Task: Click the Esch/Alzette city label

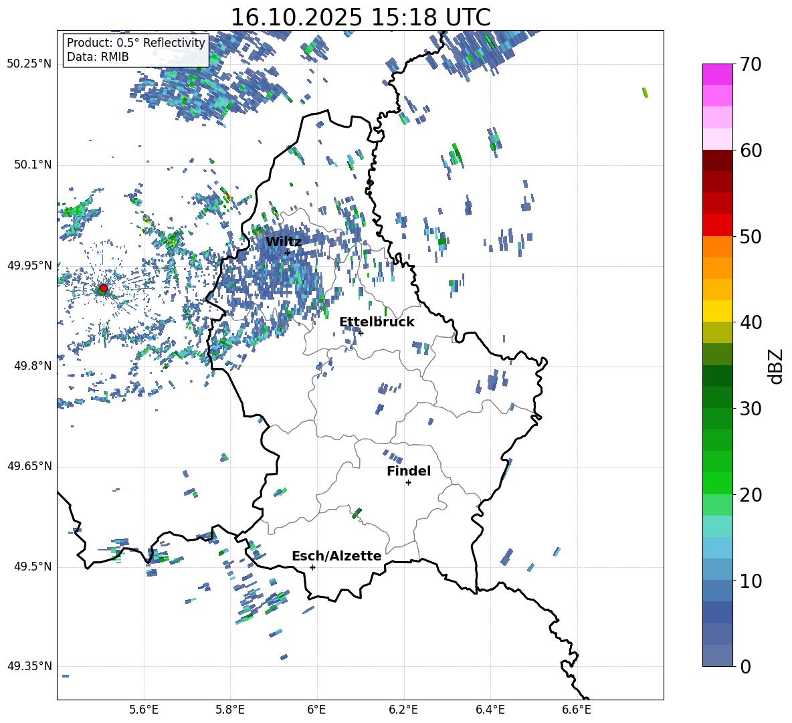Action: pos(336,556)
